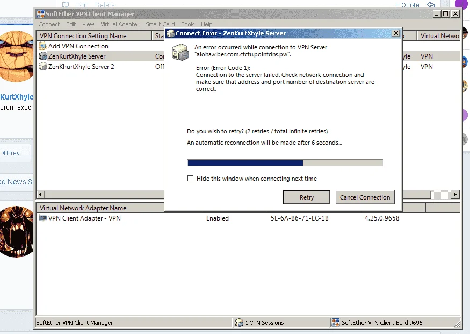This screenshot has height=334, width=470.
Task: Click the right arrow of horizontal scrollbar
Action: pyautogui.click(x=455, y=195)
